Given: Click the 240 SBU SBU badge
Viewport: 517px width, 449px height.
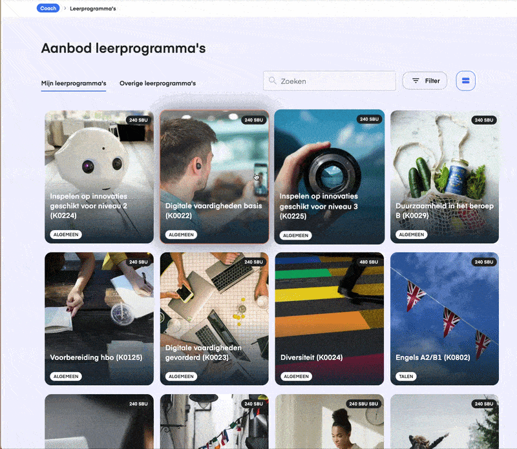Looking at the screenshot, I should click(x=363, y=404).
